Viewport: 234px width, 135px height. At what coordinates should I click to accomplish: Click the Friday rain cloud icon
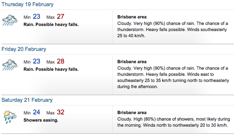click(x=10, y=65)
